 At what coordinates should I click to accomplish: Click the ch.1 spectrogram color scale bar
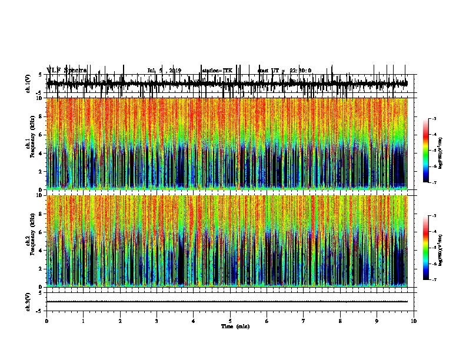(426, 151)
